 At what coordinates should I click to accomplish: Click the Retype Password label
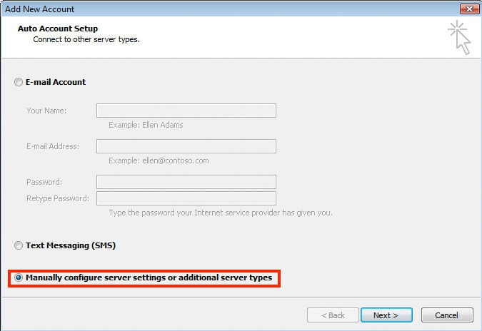point(58,198)
